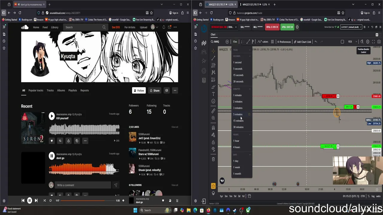
Task: Collapse the Hours timeframe section
Action: (250, 135)
